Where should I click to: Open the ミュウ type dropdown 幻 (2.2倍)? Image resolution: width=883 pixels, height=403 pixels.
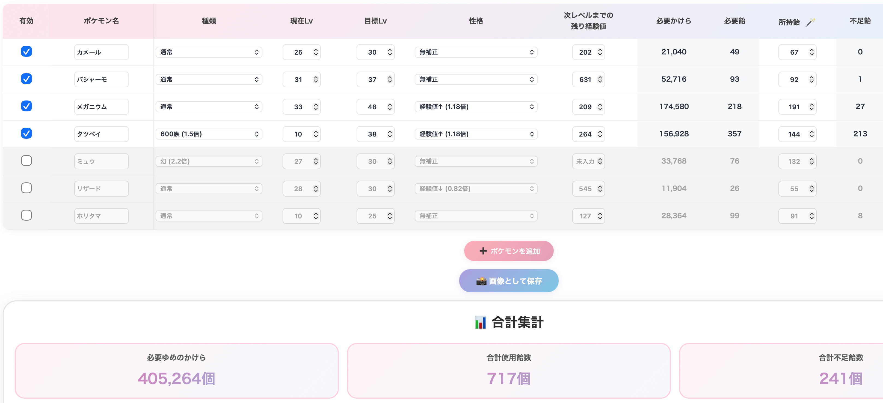point(209,161)
